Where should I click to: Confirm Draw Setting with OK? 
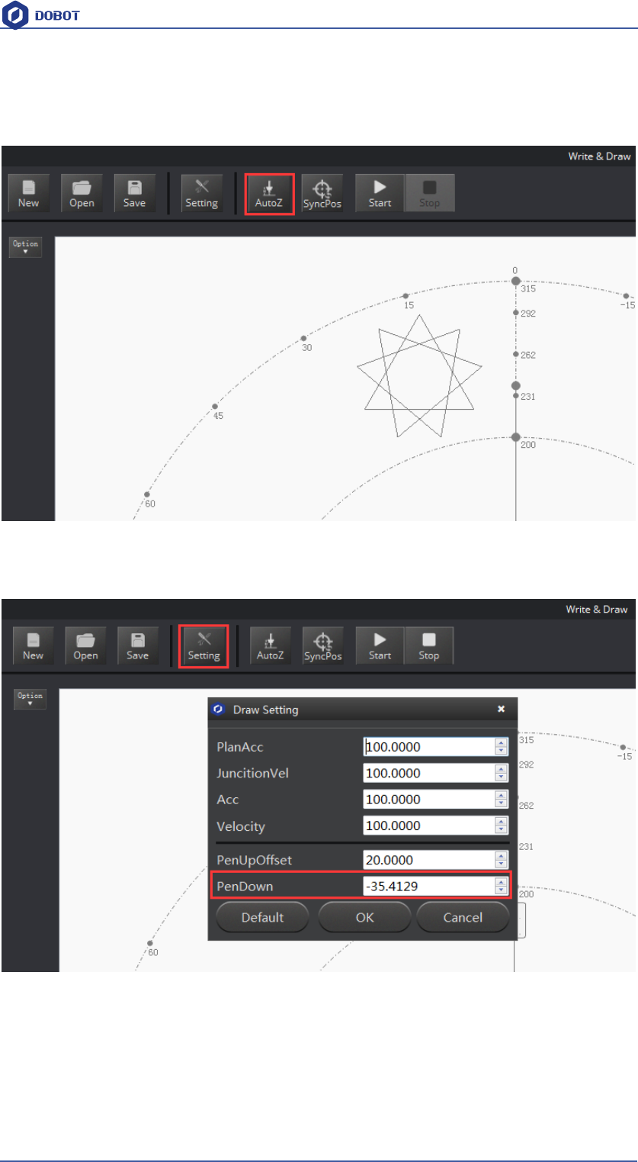pyautogui.click(x=365, y=917)
